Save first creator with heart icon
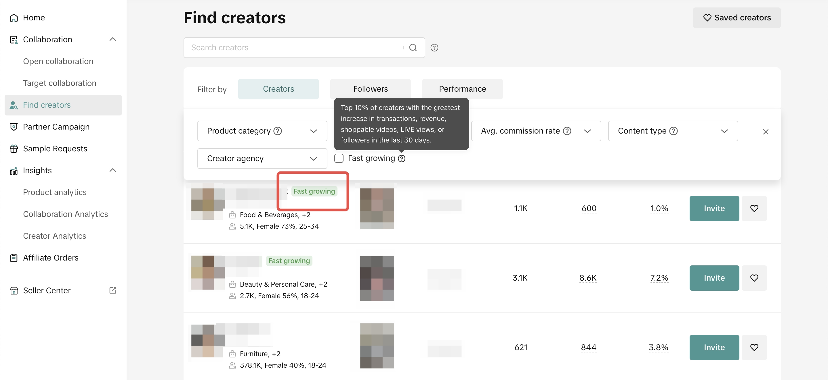828x380 pixels. pos(754,208)
